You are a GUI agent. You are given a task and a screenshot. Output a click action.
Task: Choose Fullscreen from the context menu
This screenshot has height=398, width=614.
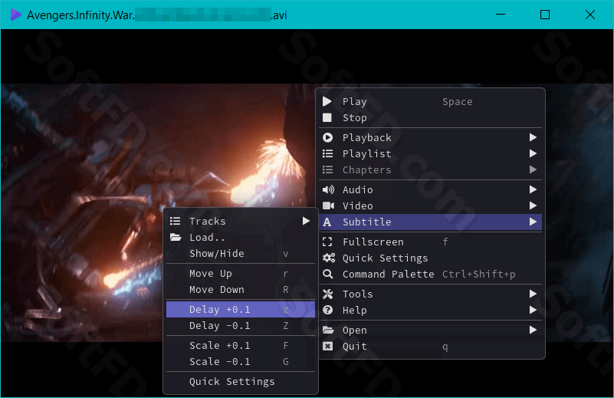click(430, 242)
